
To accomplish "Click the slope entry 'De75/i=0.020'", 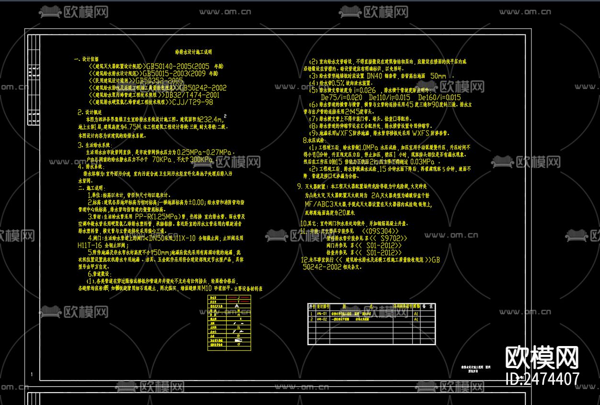I will (341, 97).
